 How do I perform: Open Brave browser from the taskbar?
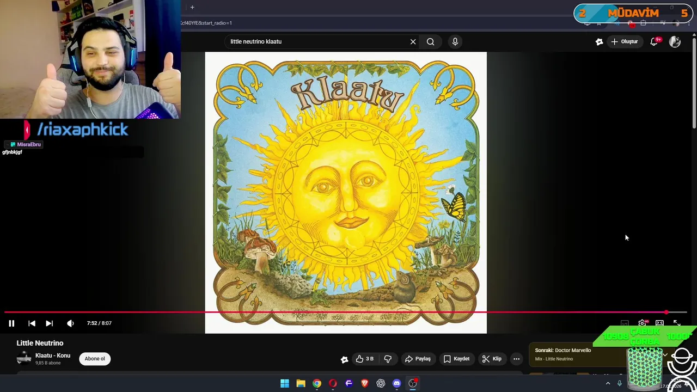(365, 383)
